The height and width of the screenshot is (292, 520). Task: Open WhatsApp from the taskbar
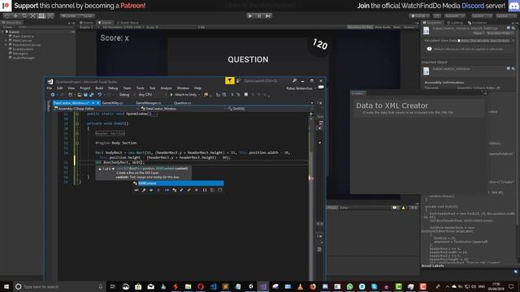(349, 286)
